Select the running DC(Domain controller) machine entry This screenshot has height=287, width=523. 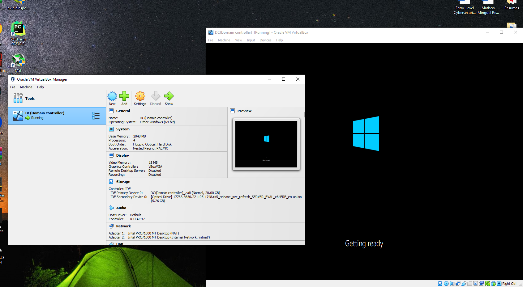(57, 116)
